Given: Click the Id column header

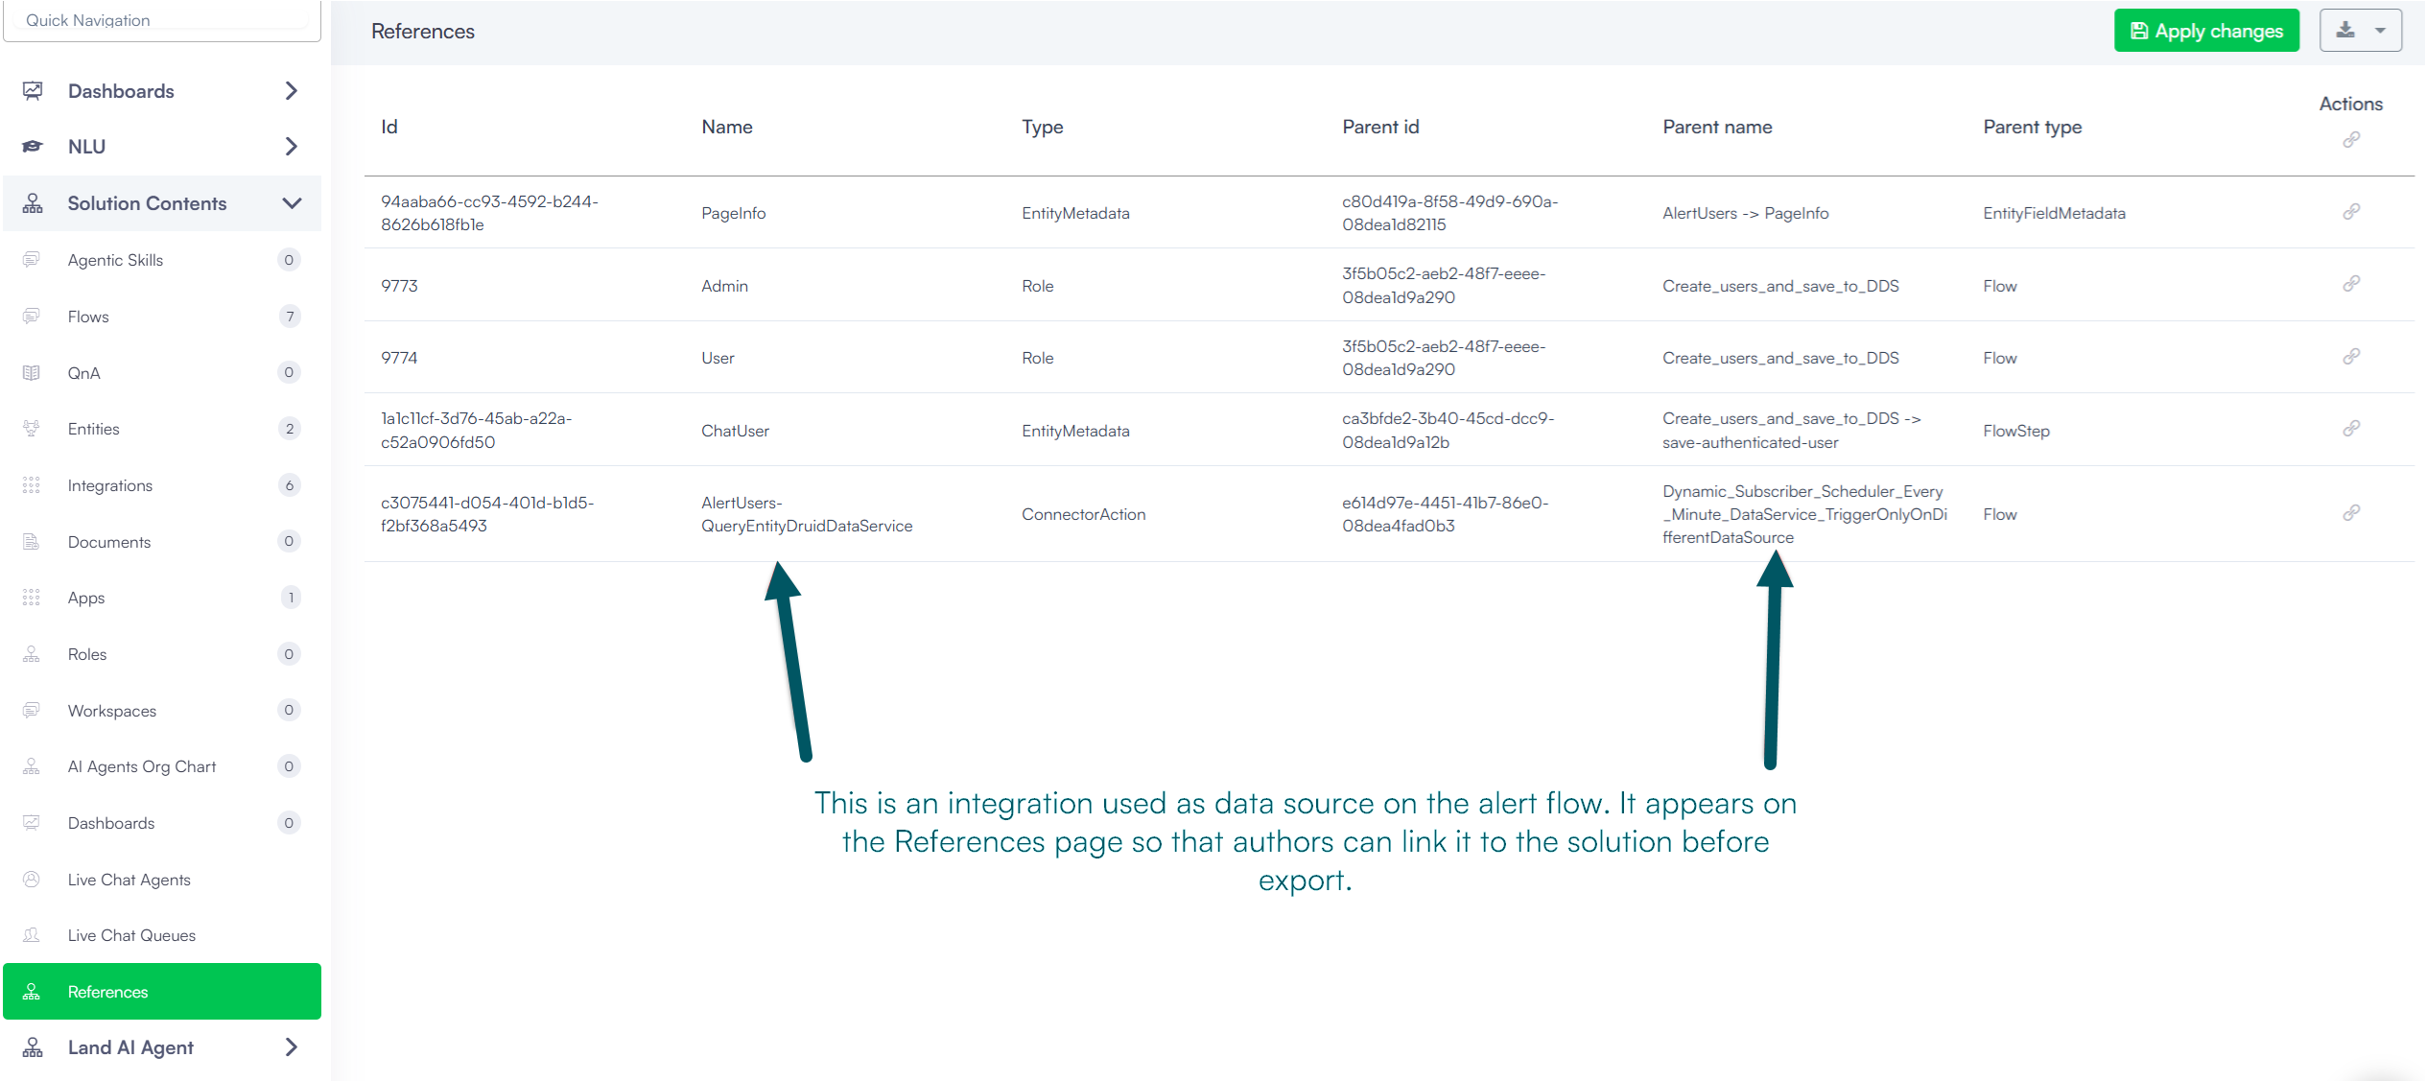Looking at the screenshot, I should pyautogui.click(x=388, y=127).
